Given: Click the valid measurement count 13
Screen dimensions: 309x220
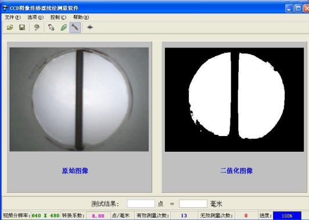Looking at the screenshot, I should [x=184, y=216].
